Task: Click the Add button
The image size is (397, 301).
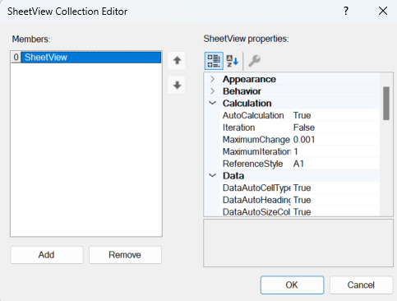Action: click(47, 255)
